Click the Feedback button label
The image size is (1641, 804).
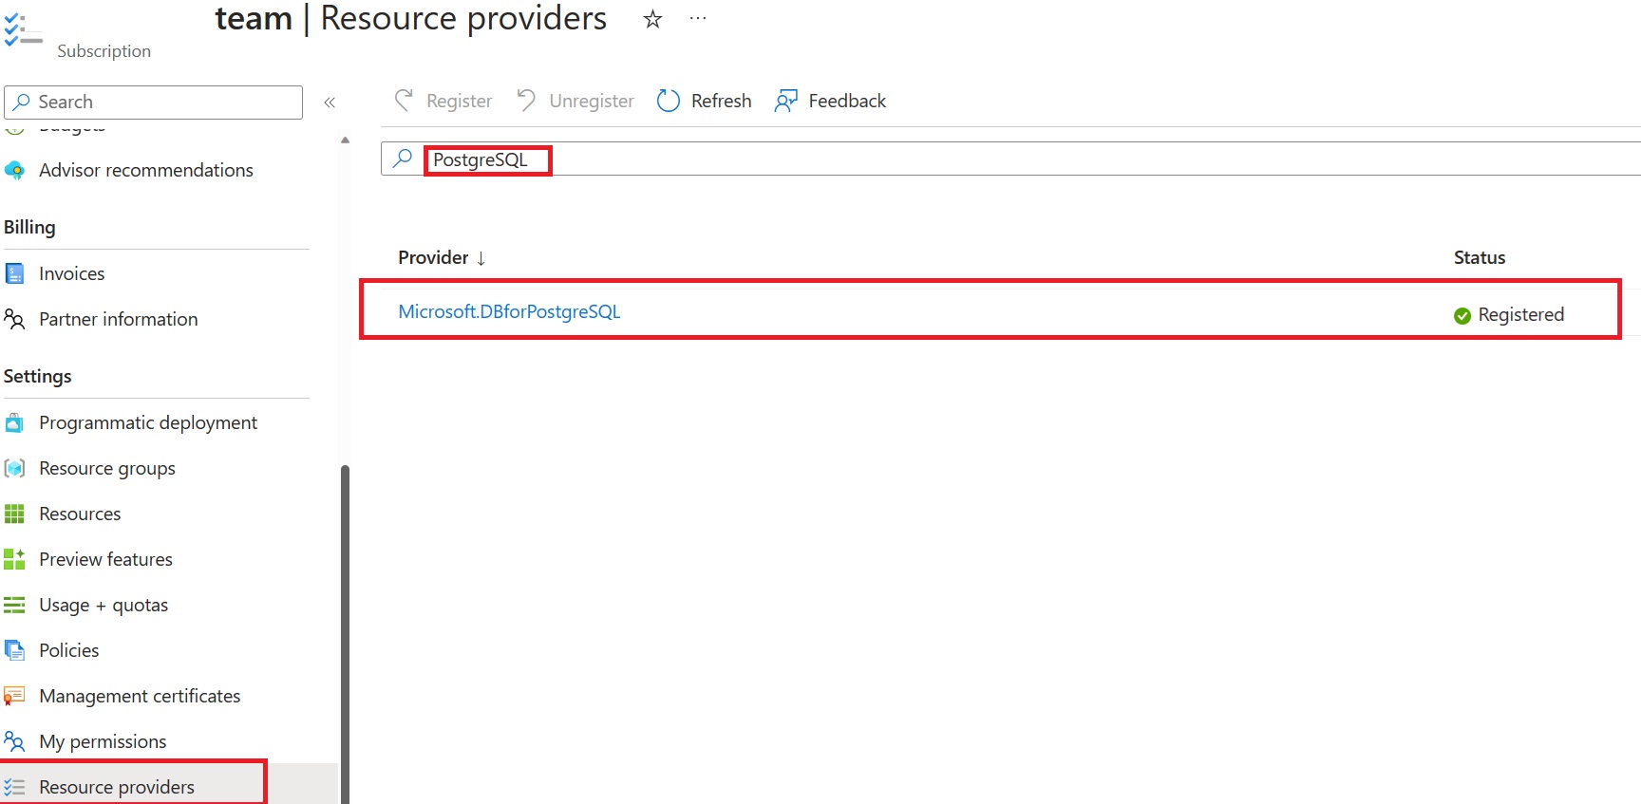coord(847,102)
